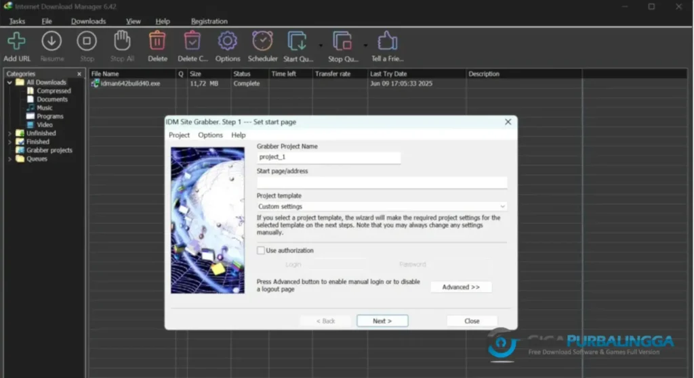
Task: Expand the Finished tree node
Action: pyautogui.click(x=9, y=142)
